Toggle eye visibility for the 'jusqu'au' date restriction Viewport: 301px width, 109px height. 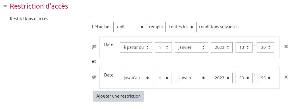point(94,77)
